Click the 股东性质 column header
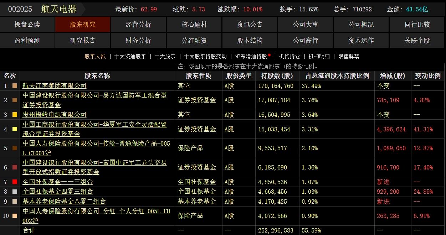The image size is (446, 235). (x=199, y=76)
